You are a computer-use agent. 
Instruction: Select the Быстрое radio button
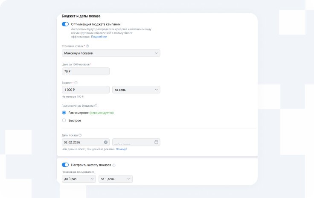[64, 120]
